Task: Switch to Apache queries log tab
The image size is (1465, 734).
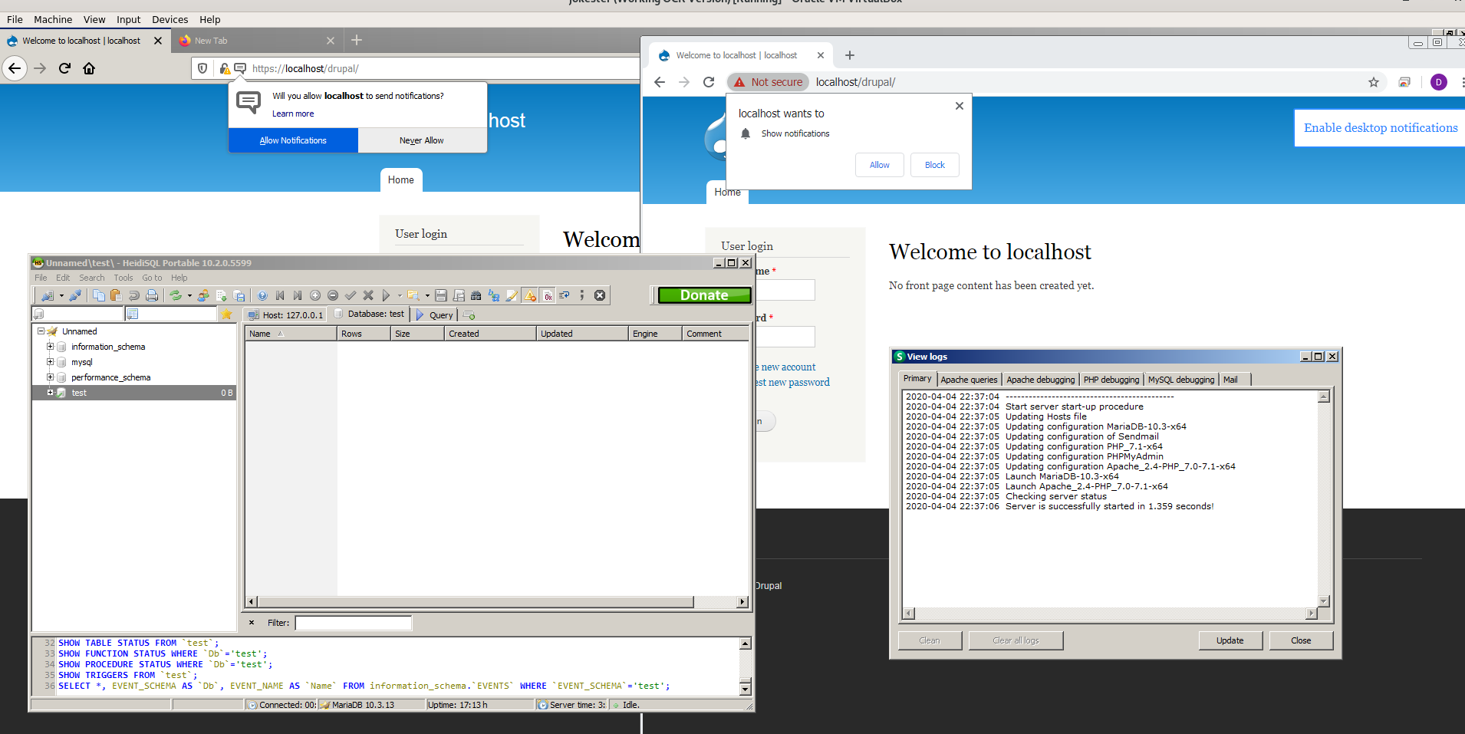Action: [969, 380]
